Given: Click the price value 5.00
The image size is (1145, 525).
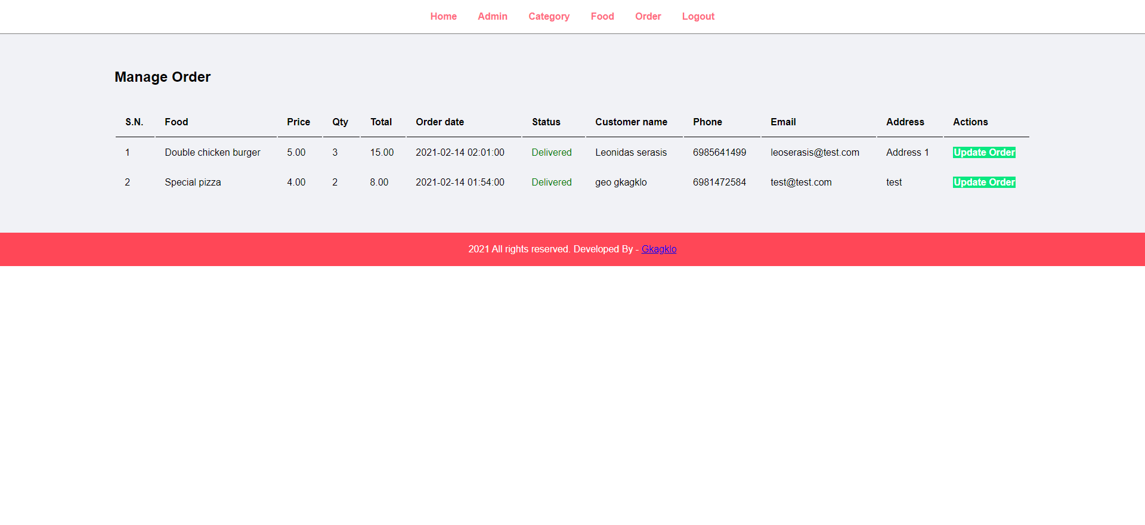Looking at the screenshot, I should 296,153.
